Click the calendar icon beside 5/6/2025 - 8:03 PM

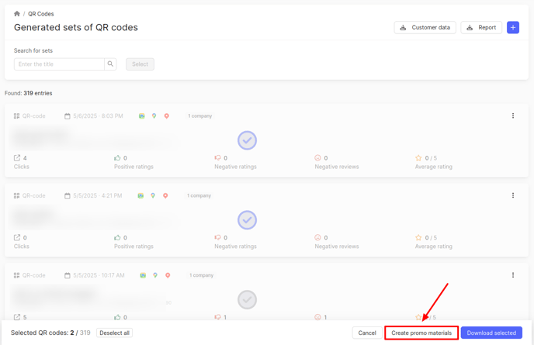(68, 116)
